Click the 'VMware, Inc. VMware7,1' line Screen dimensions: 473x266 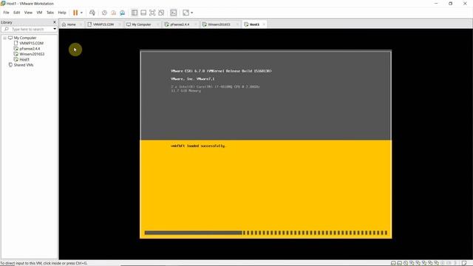(193, 79)
